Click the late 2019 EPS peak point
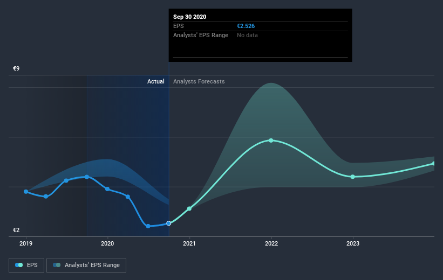 (x=87, y=177)
